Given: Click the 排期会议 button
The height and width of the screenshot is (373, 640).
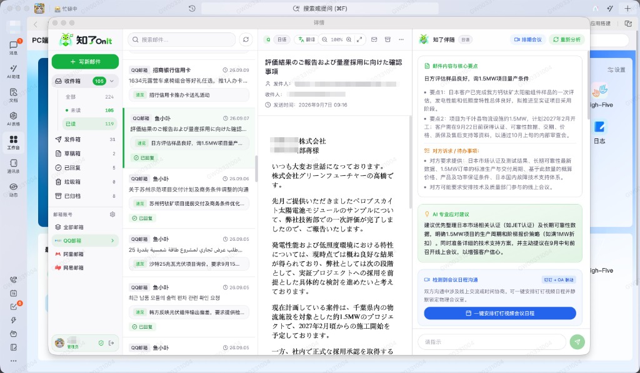Looking at the screenshot, I should pyautogui.click(x=527, y=39).
